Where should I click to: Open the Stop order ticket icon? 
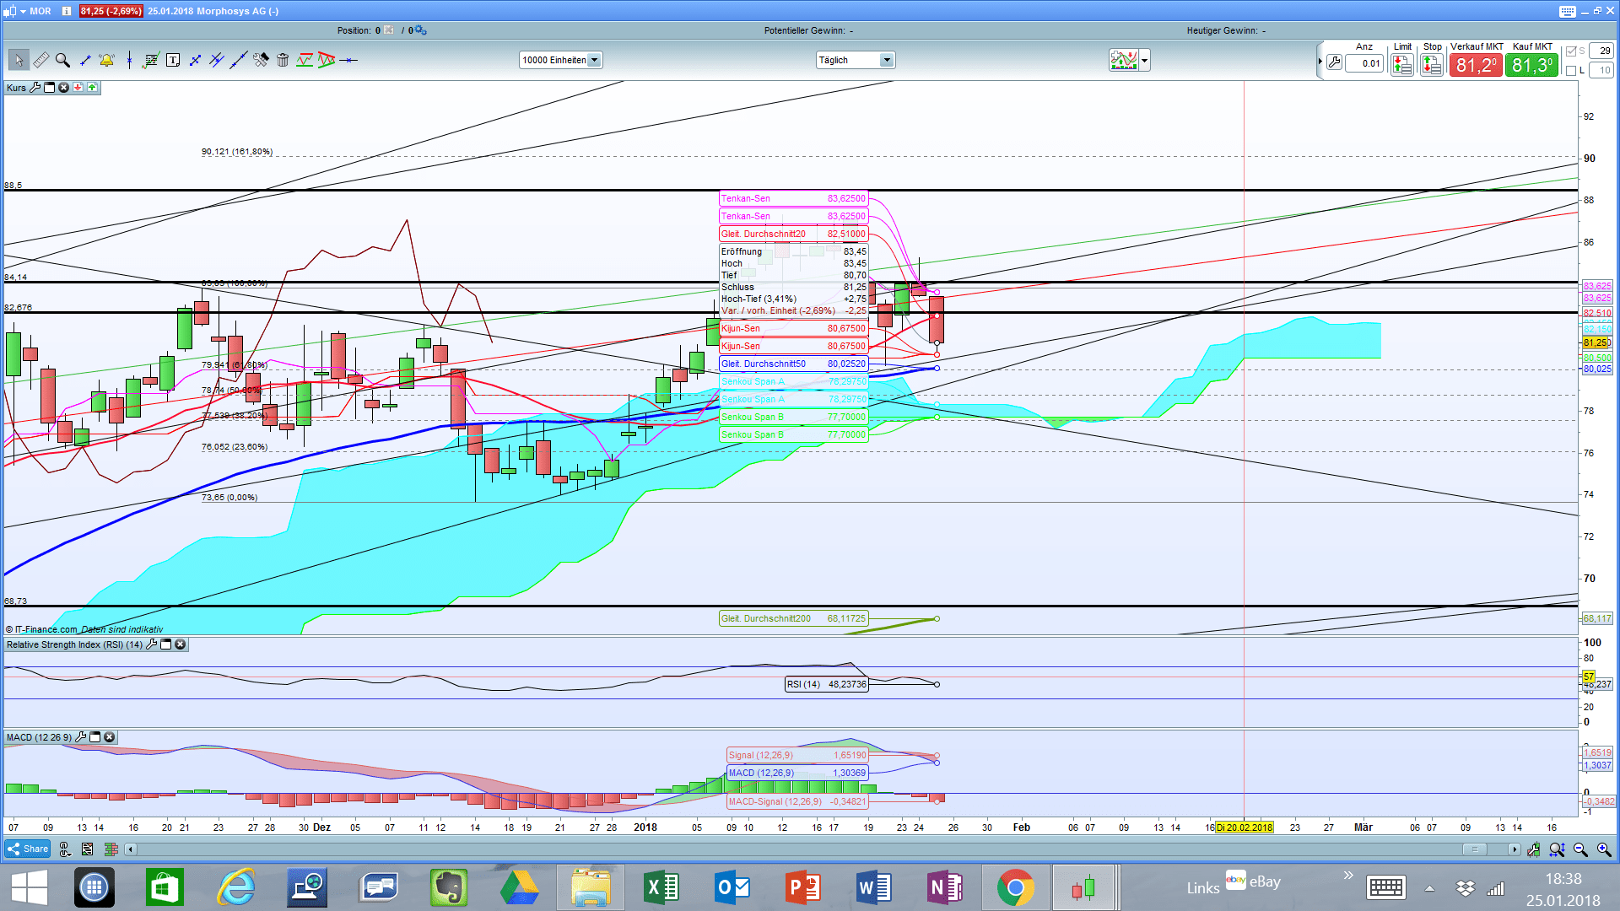1431,64
